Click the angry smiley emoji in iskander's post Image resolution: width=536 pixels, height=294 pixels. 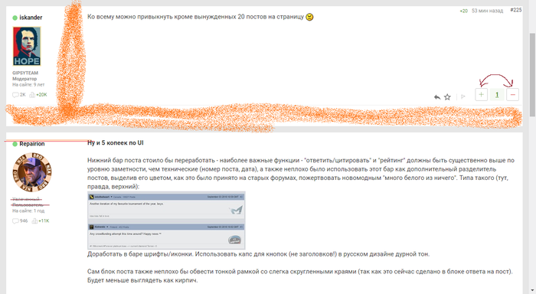pos(309,17)
